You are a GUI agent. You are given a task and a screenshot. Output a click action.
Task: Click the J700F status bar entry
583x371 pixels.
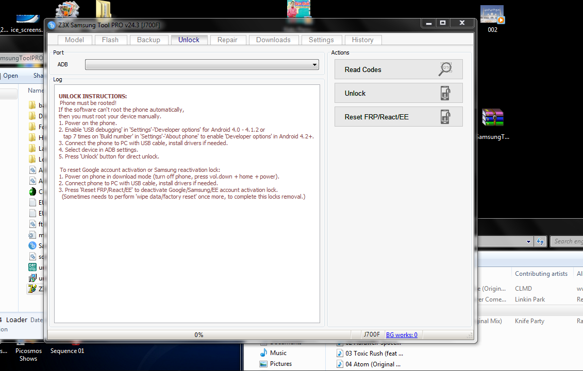click(372, 334)
